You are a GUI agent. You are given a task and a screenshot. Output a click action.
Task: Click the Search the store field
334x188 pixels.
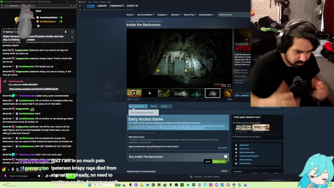(x=234, y=15)
